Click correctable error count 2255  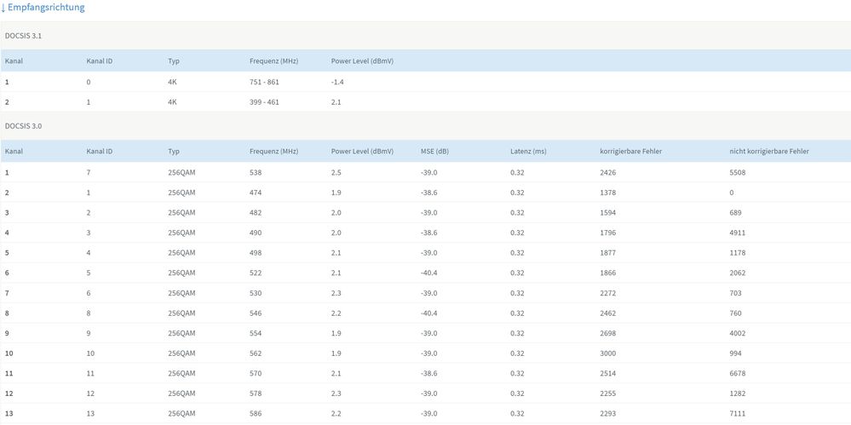[608, 393]
